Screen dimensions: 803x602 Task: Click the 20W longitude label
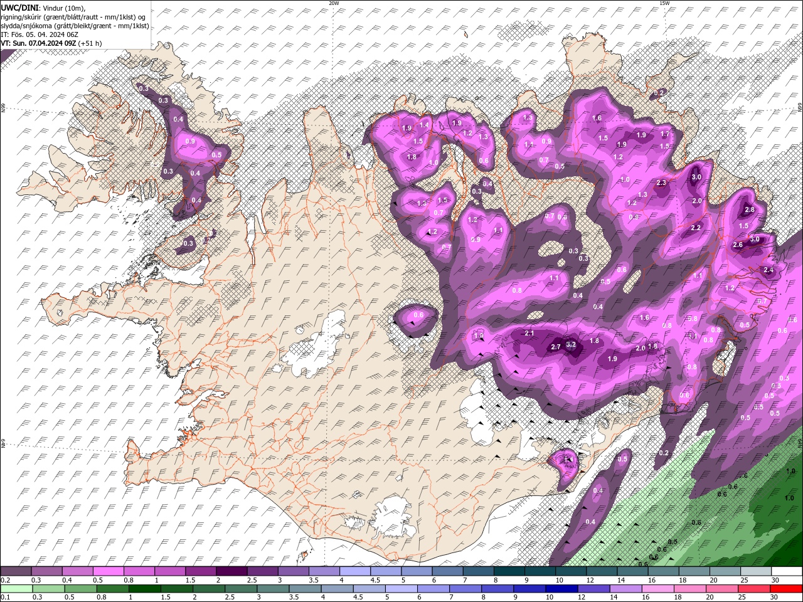click(x=334, y=3)
